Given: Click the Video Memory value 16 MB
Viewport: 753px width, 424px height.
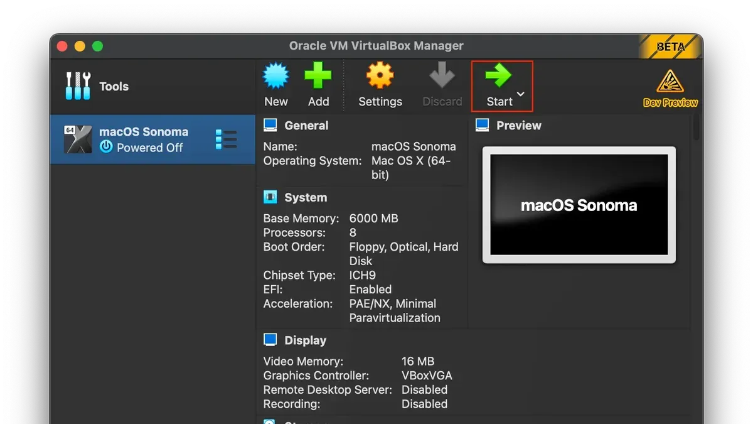Looking at the screenshot, I should (x=418, y=361).
